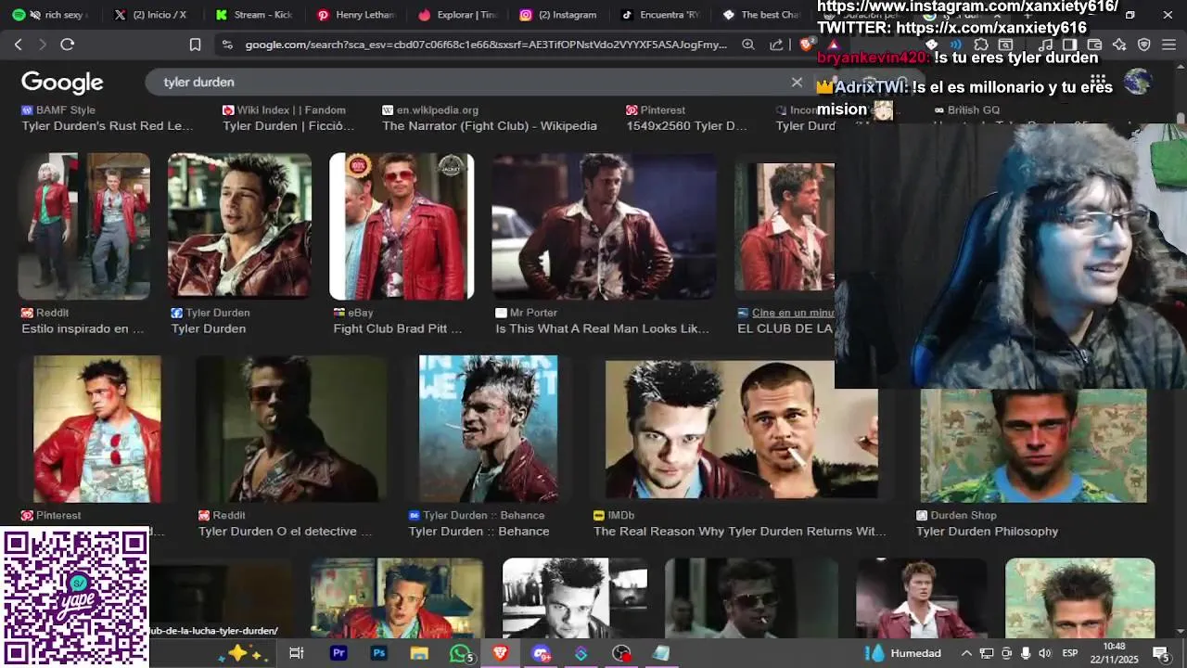Click the zoom magnifier icon in address bar

coord(748,45)
